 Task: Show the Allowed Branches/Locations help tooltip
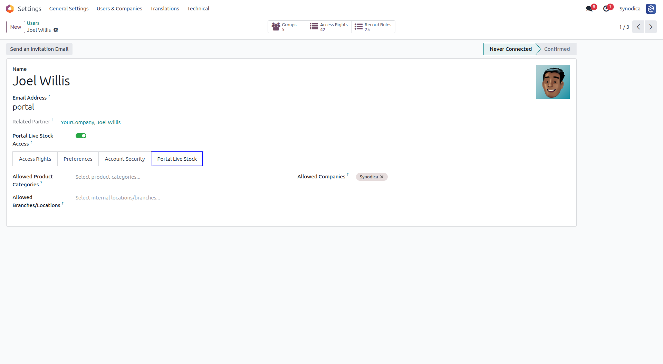pos(63,203)
